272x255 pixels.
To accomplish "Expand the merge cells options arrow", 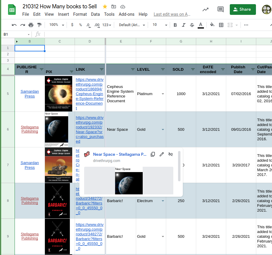I will pos(237,25).
